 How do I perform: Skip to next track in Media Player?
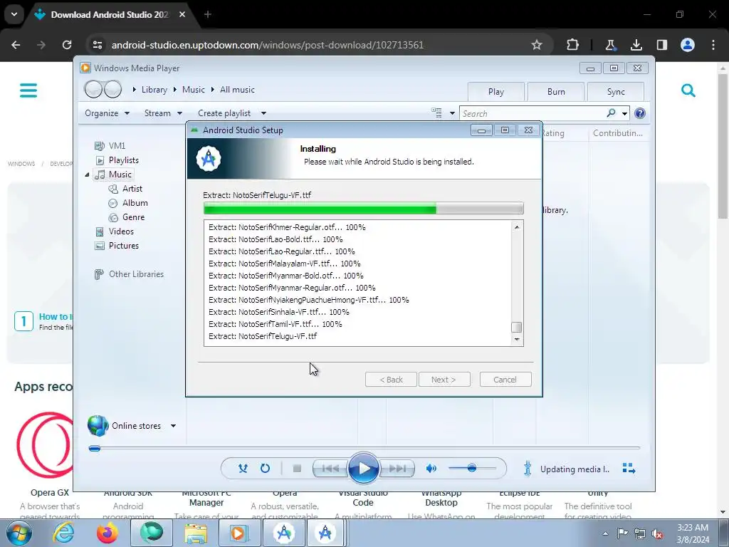point(397,469)
